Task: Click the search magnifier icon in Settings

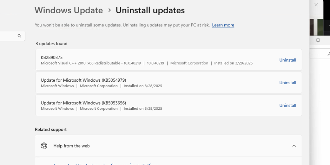Action: click(19, 36)
